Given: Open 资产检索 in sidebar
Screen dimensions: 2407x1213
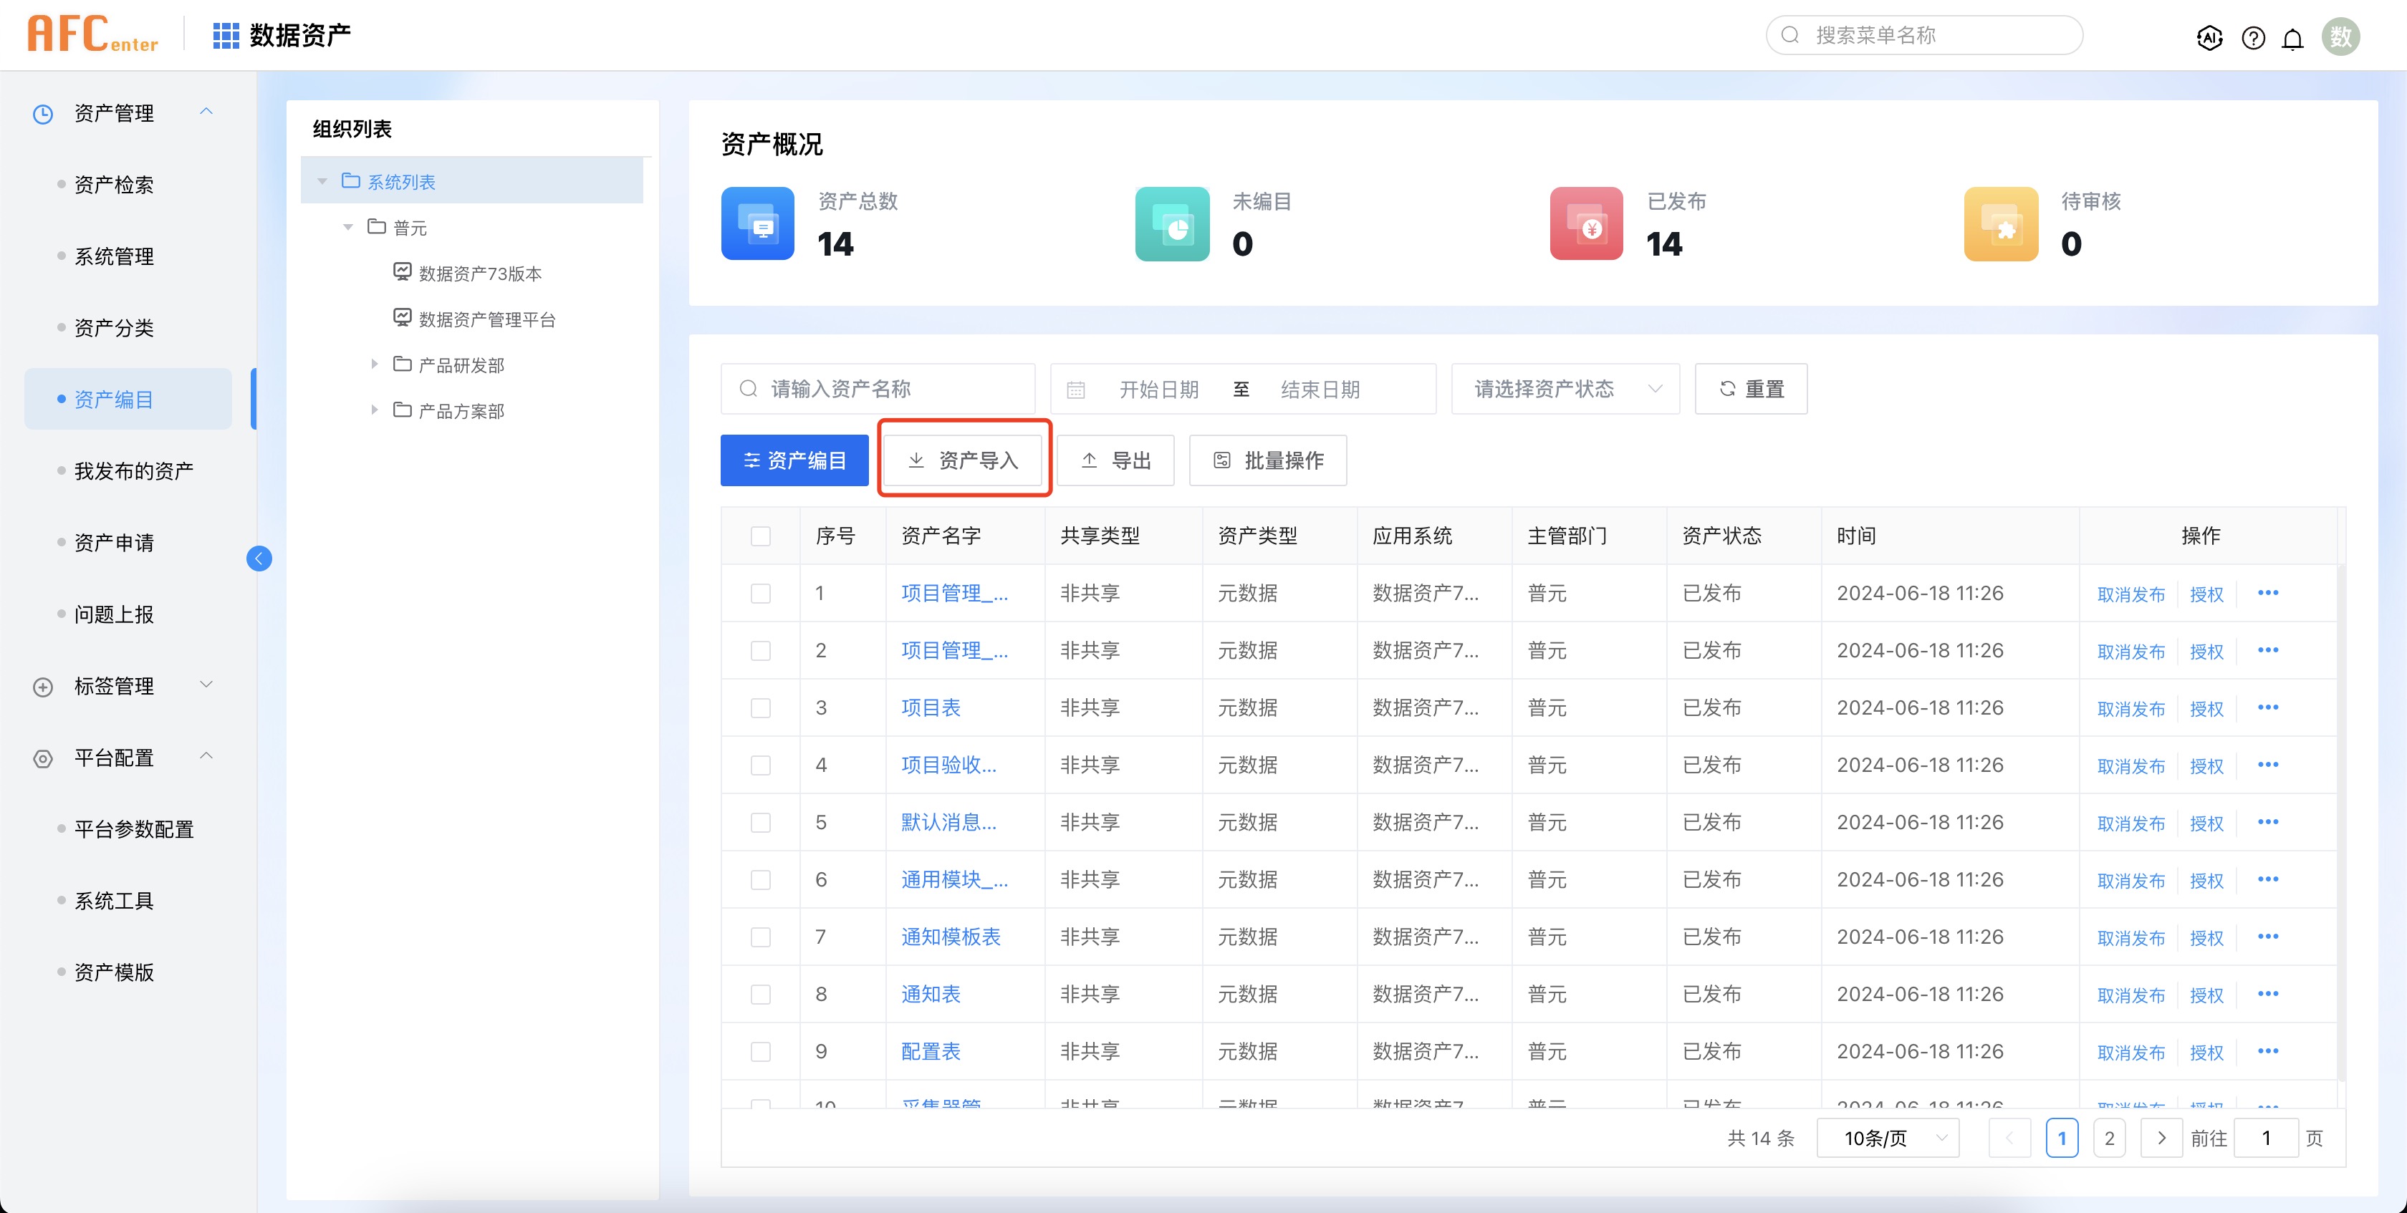Looking at the screenshot, I should (x=114, y=184).
